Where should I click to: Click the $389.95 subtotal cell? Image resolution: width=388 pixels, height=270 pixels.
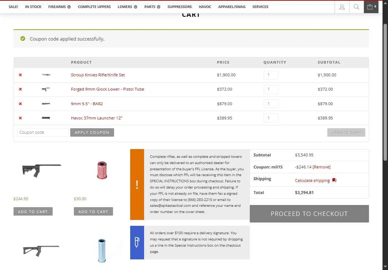pyautogui.click(x=325, y=118)
